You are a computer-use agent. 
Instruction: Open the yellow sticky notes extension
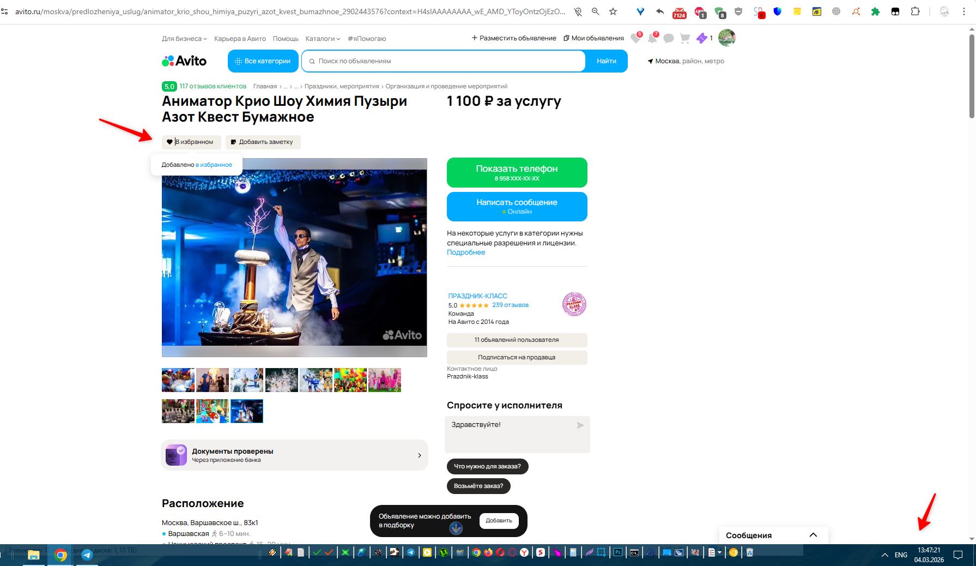pyautogui.click(x=797, y=11)
